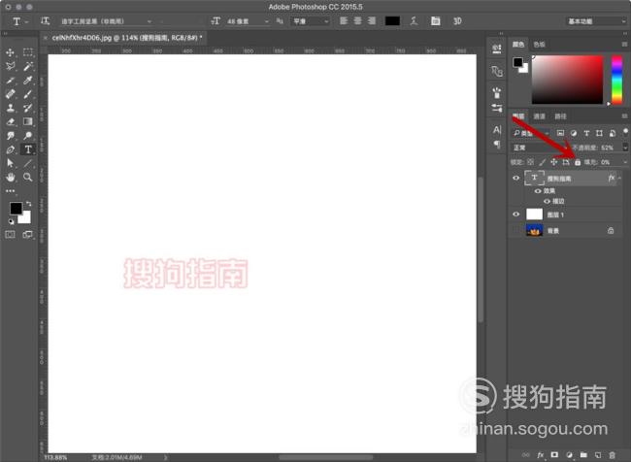Right align text
631x462 pixels.
click(x=372, y=21)
